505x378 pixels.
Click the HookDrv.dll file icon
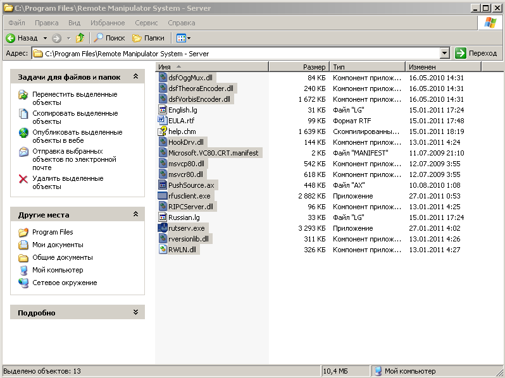[163, 142]
